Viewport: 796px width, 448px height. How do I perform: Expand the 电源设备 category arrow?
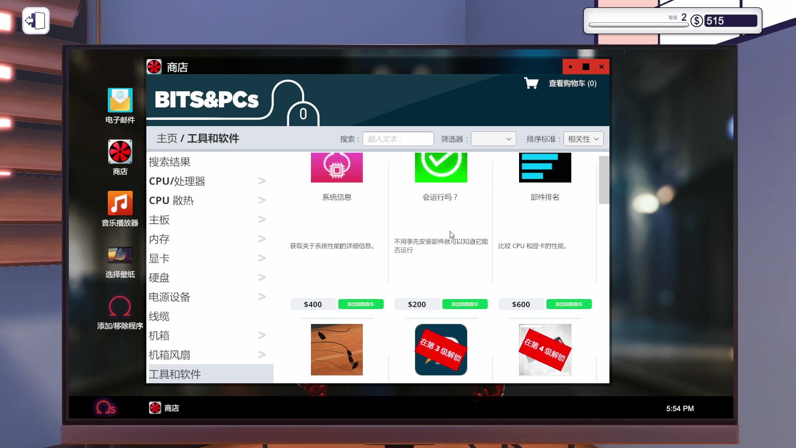pyautogui.click(x=262, y=297)
